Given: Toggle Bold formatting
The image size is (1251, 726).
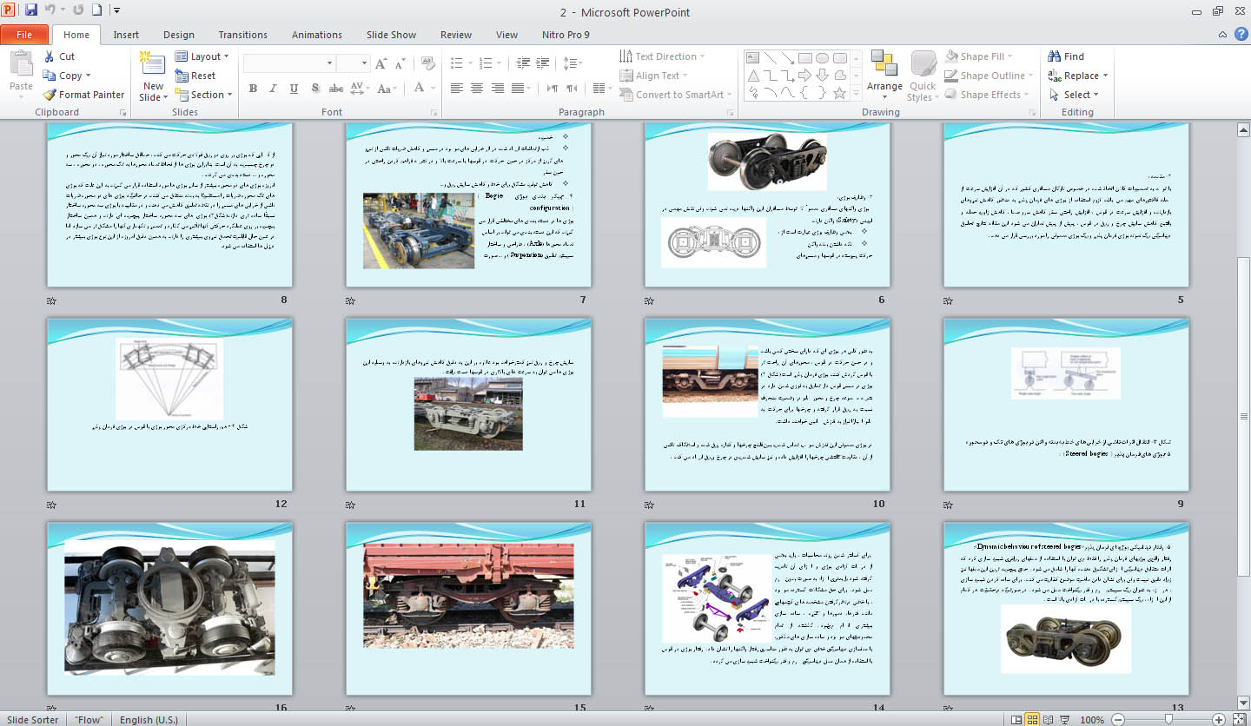Looking at the screenshot, I should tap(253, 88).
